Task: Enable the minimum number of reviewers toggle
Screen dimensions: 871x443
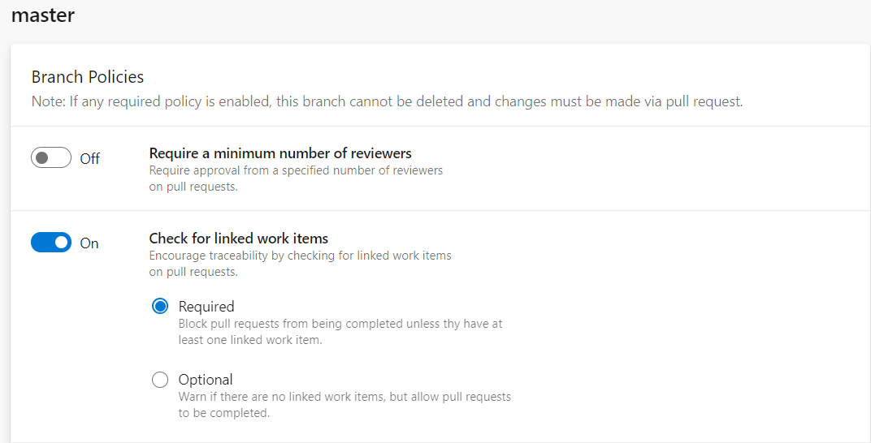Action: [x=51, y=157]
